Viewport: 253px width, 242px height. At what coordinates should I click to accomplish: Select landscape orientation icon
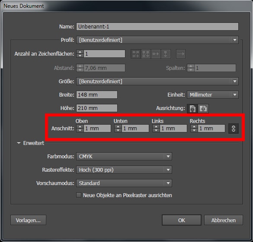pos(203,108)
